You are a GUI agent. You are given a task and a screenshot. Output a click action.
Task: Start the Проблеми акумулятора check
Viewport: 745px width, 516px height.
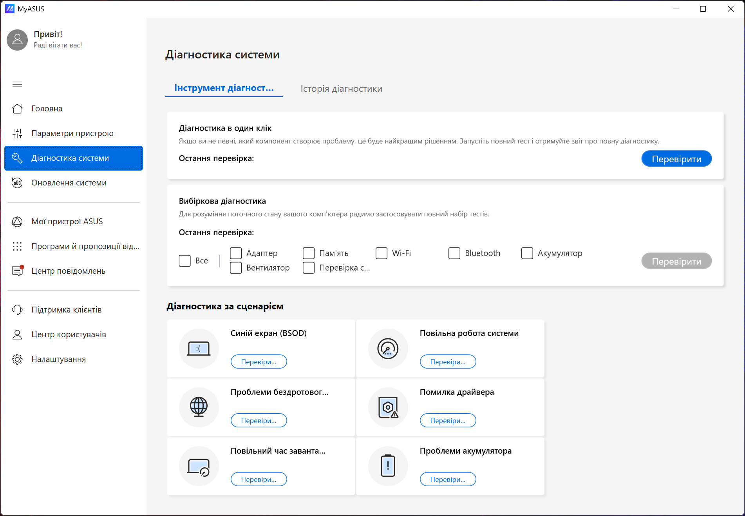pyautogui.click(x=448, y=479)
